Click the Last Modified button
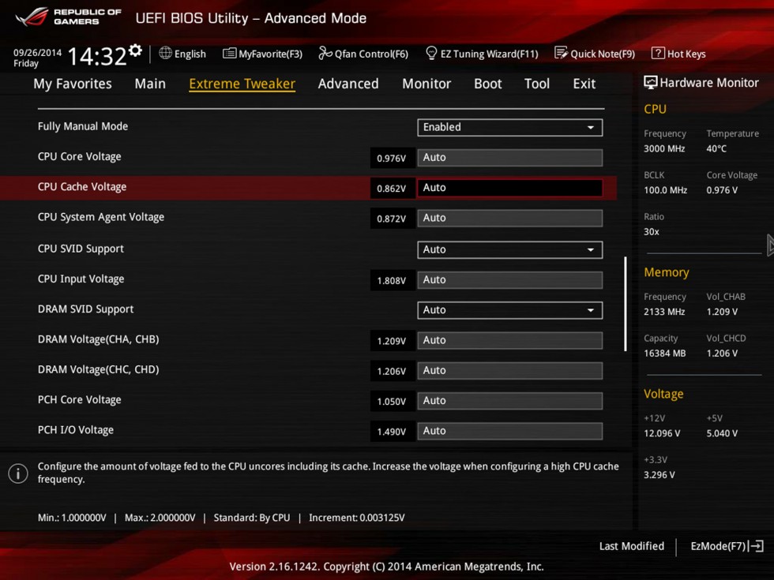 pyautogui.click(x=631, y=546)
